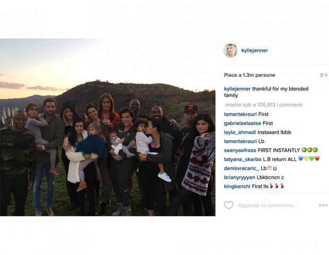This screenshot has height=255, width=329.
Task: Click the heart like icon
Action: (x=229, y=205)
